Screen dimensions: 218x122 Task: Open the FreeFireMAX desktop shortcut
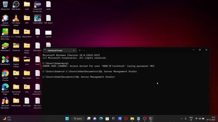[37, 19]
